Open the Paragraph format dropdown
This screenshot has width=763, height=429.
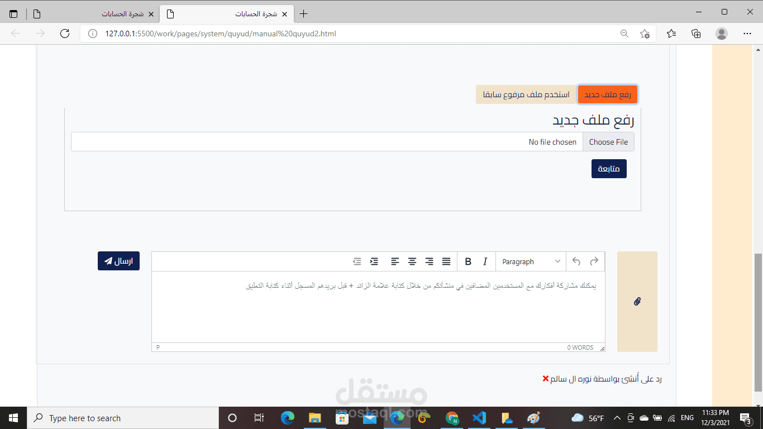pos(531,261)
